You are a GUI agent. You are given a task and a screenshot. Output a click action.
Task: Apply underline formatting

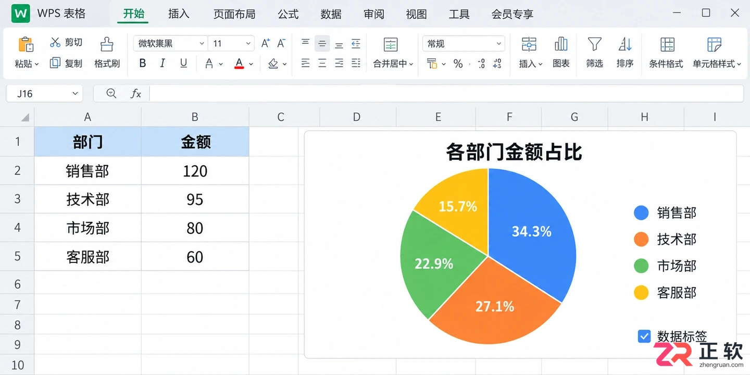[183, 63]
